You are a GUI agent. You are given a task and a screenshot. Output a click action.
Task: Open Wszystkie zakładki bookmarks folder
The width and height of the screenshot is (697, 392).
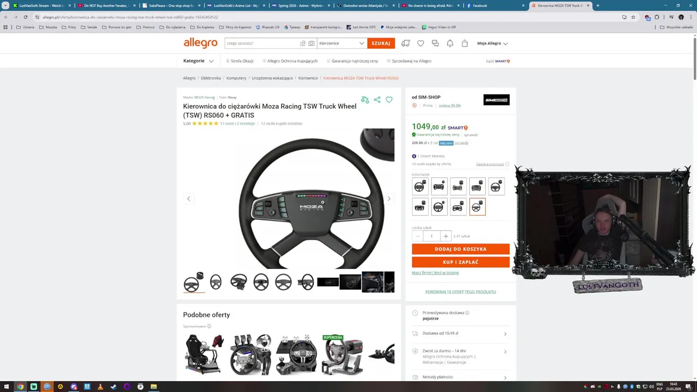(676, 27)
